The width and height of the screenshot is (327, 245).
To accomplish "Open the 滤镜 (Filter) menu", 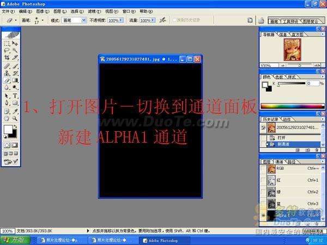I will (93, 11).
